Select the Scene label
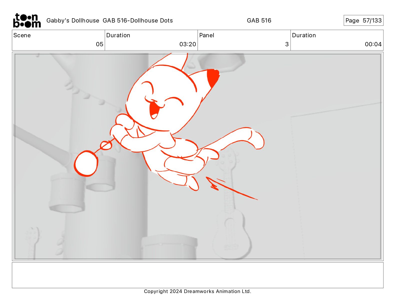This screenshot has height=306, width=396. click(22, 35)
